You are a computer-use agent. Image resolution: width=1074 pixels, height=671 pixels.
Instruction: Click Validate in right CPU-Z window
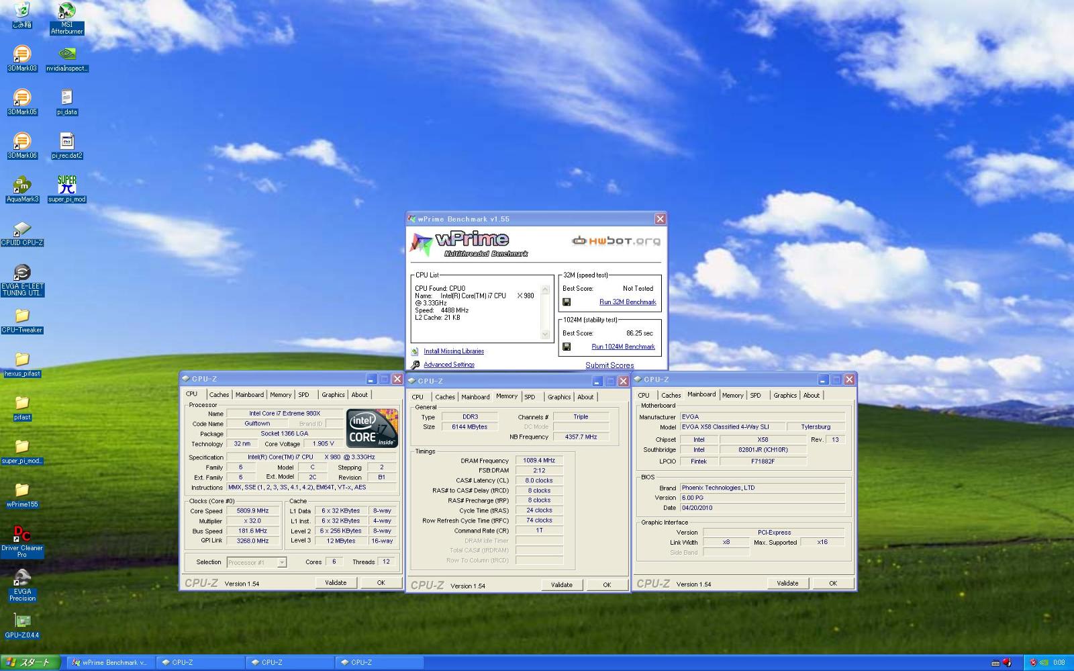pyautogui.click(x=787, y=584)
